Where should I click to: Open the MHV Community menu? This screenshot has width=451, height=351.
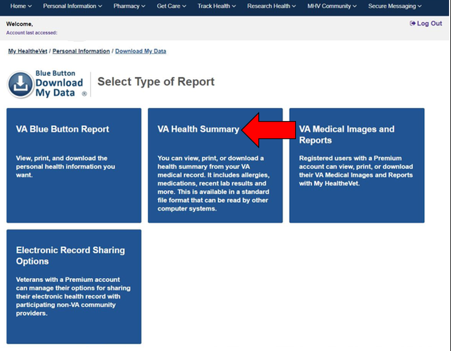tap(332, 6)
